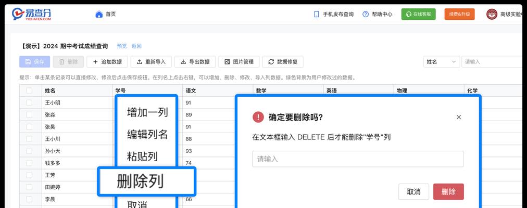Check the box for 田婉婷
The image size is (527, 208).
[29, 187]
